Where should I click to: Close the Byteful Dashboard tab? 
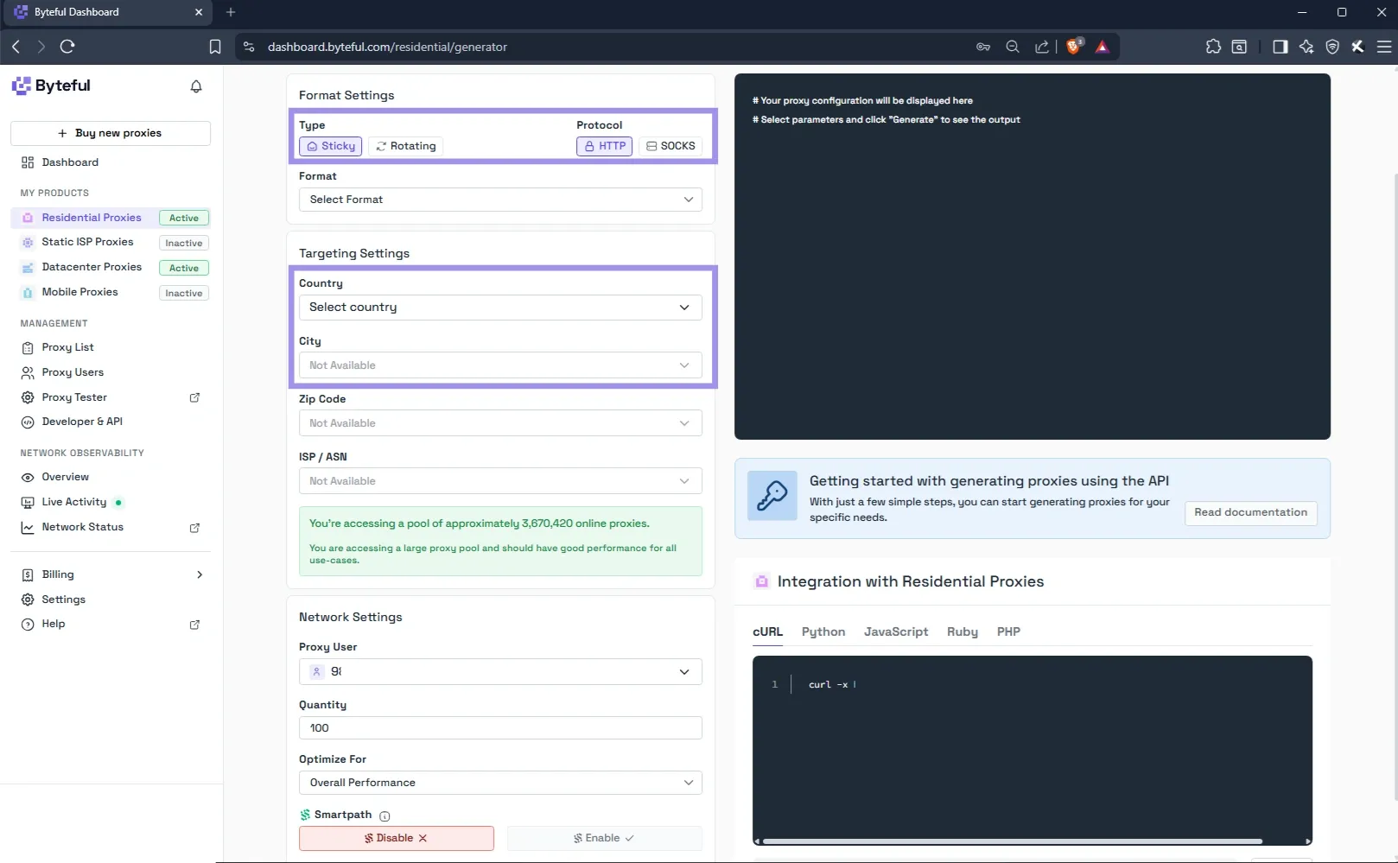pos(199,12)
